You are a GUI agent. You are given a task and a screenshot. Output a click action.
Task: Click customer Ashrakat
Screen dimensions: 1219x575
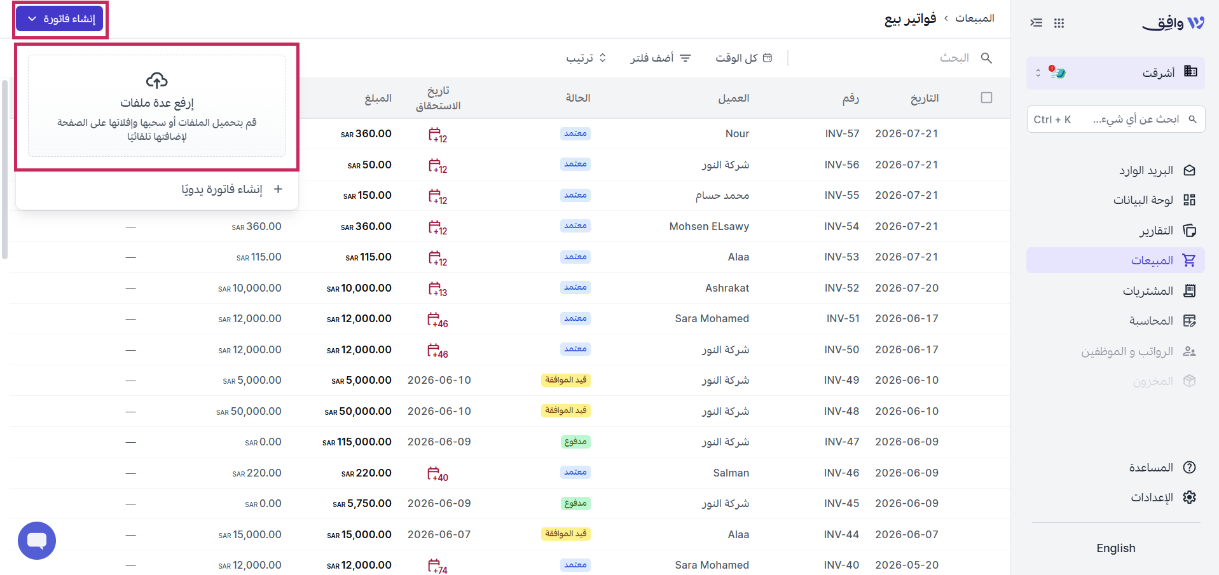click(x=727, y=288)
